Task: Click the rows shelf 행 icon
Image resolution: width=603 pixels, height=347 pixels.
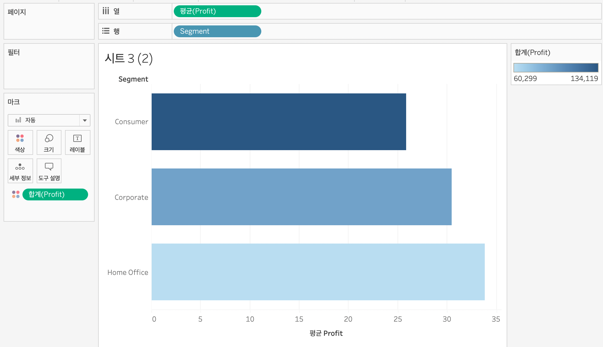Action: pos(106,31)
